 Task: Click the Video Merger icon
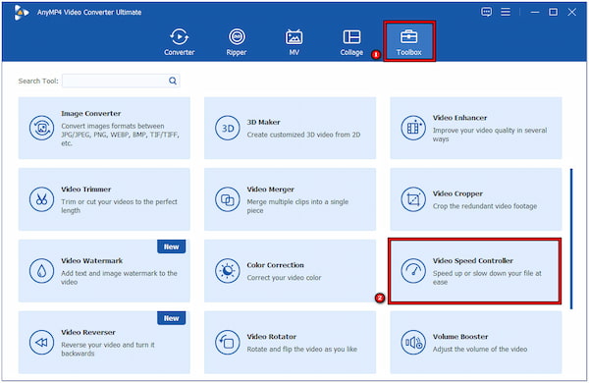pyautogui.click(x=228, y=199)
